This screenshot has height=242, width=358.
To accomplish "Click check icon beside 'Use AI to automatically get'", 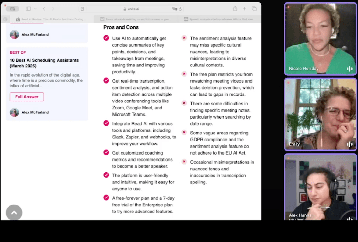I will pos(106,38).
